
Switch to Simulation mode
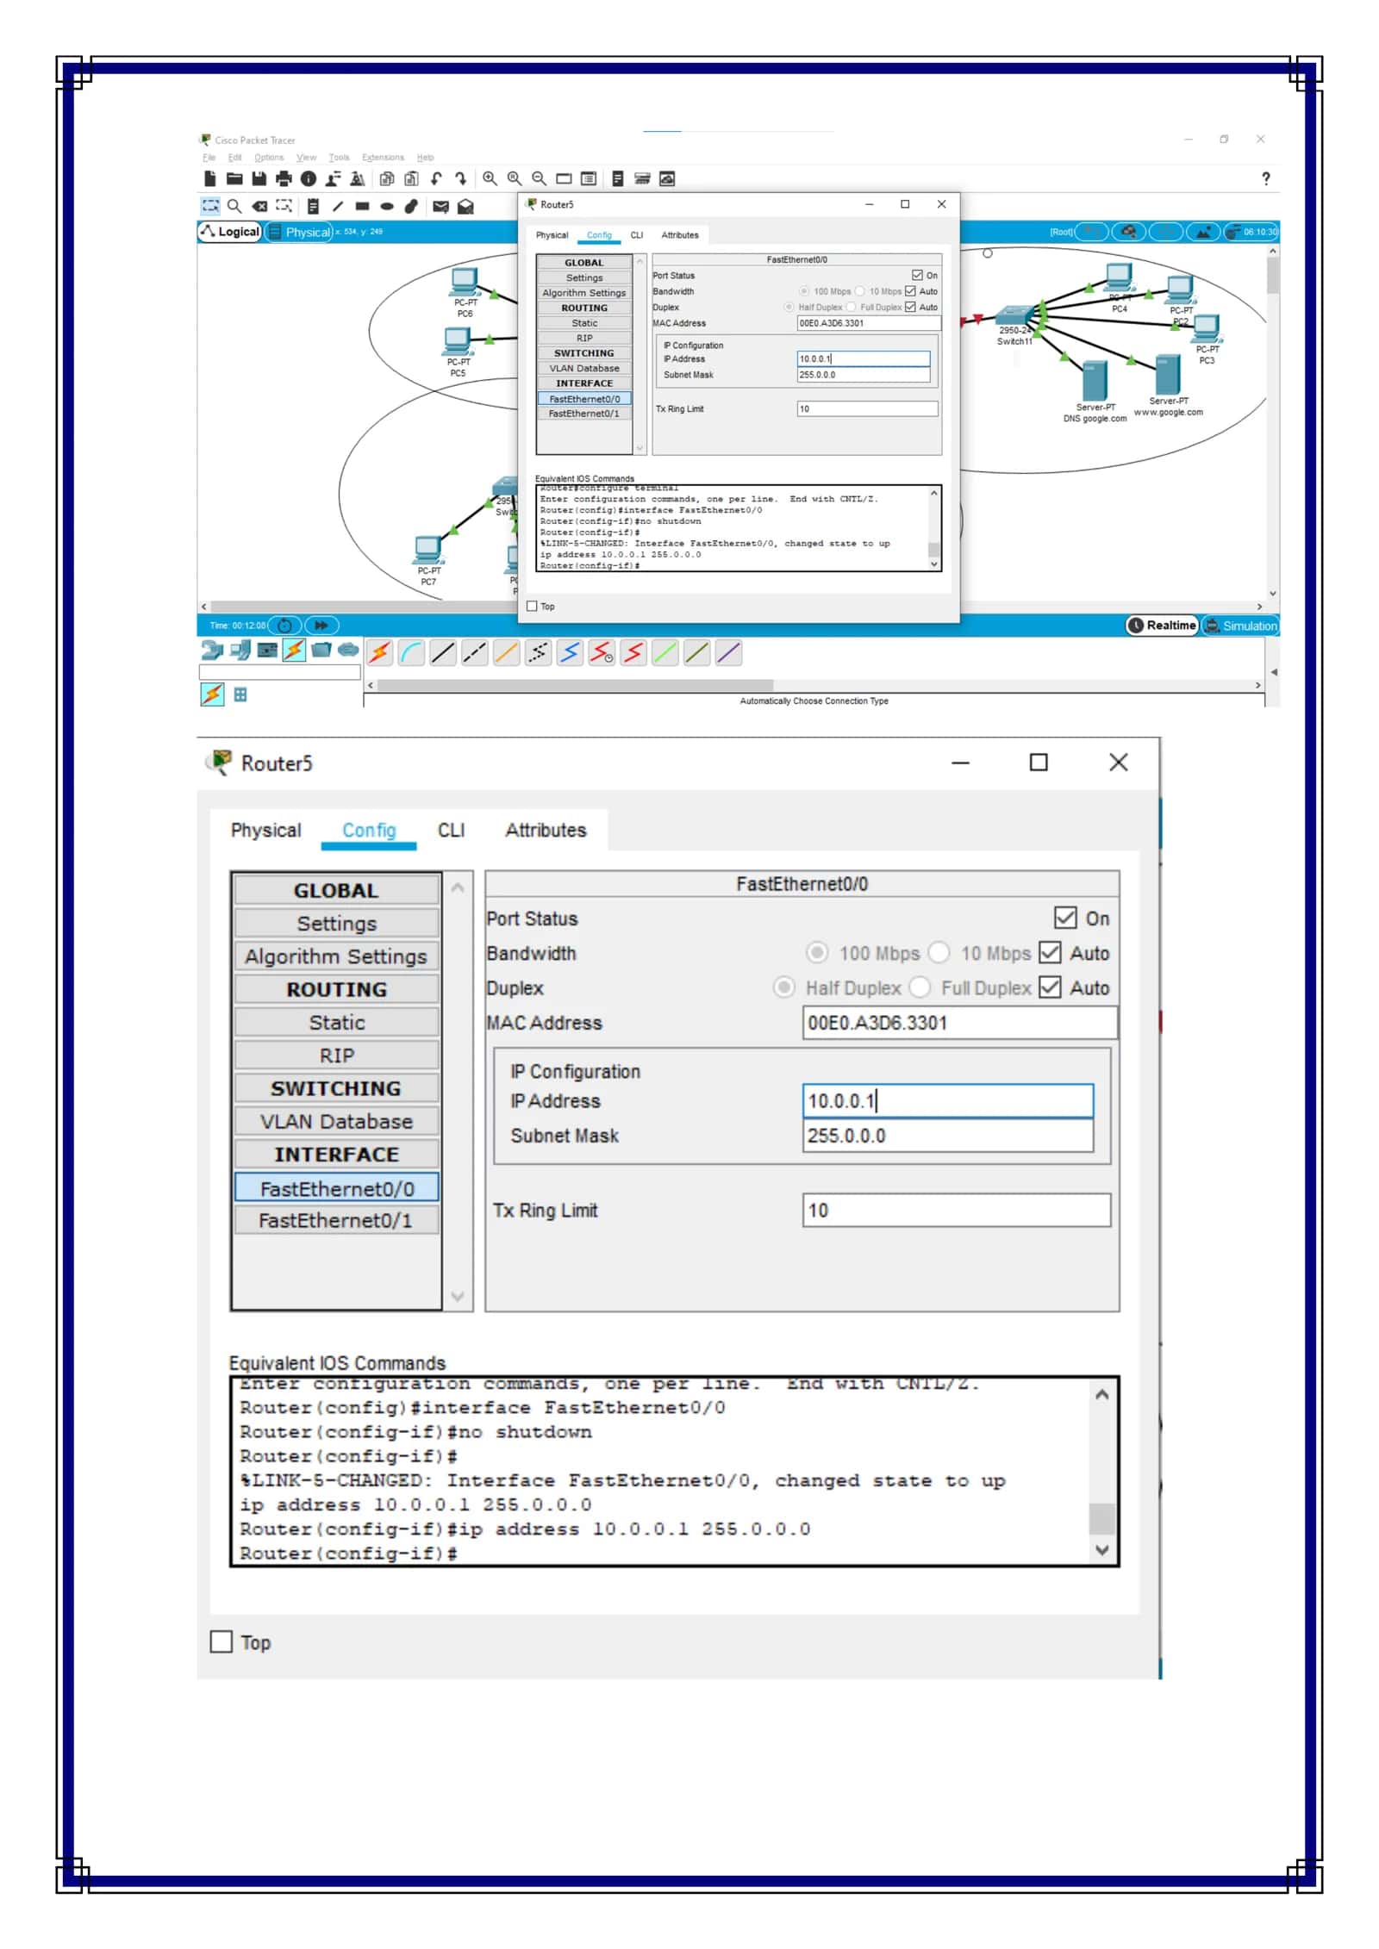pyautogui.click(x=1240, y=626)
